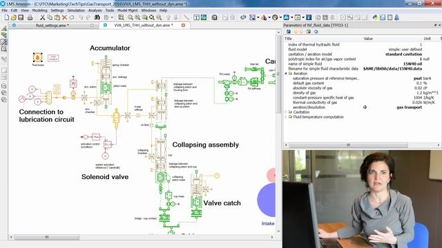
Task: Click the 'Solenoid valve' label on sketch
Action: [x=105, y=177]
